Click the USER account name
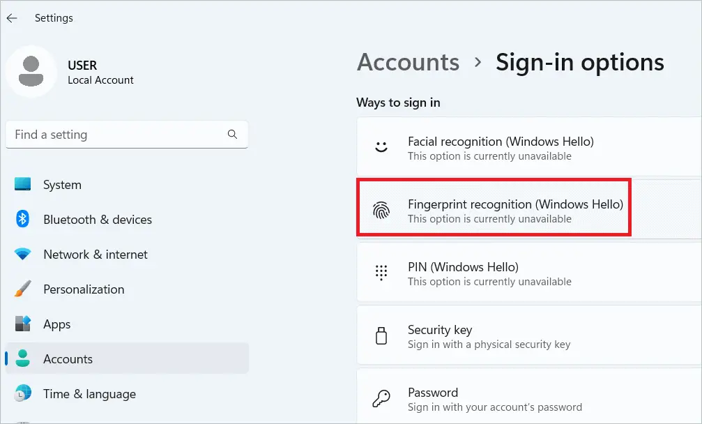Image resolution: width=702 pixels, height=424 pixels. pos(82,66)
